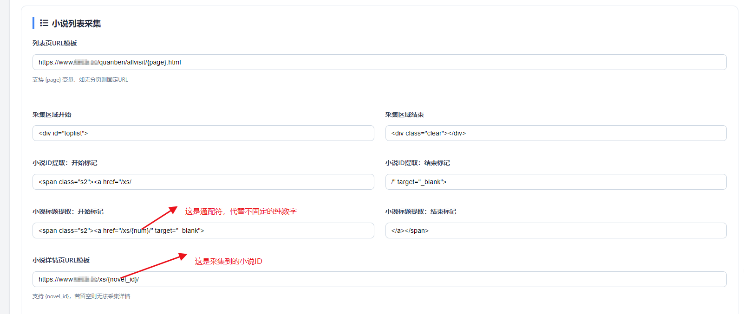744x314 pixels.
Task: Focus the 列表页URL模板 input field
Action: tap(379, 62)
